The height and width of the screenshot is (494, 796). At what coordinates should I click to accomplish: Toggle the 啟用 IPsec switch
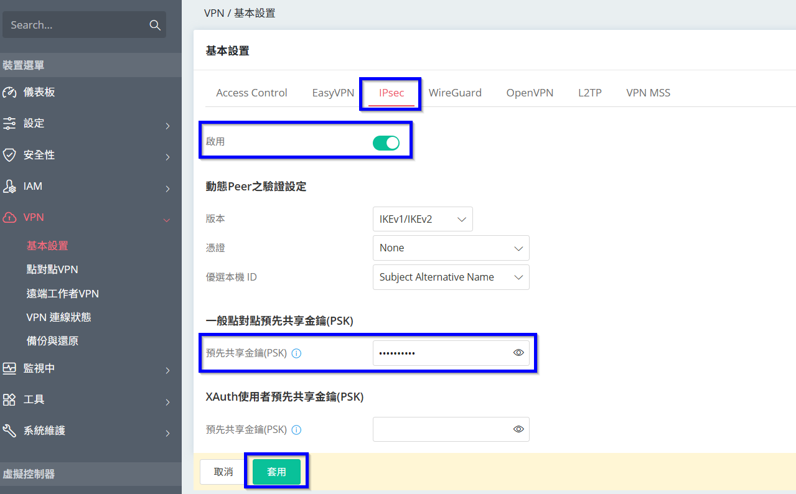[386, 143]
